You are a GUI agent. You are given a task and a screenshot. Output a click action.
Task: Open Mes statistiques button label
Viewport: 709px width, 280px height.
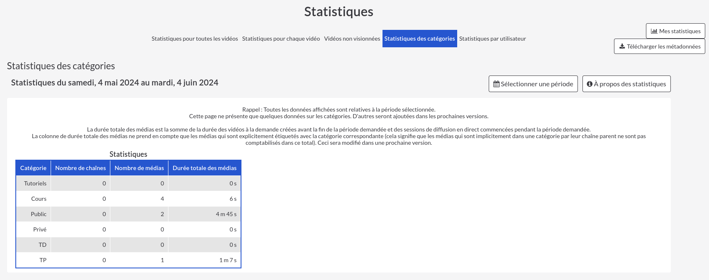680,31
